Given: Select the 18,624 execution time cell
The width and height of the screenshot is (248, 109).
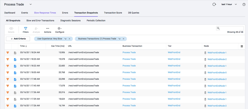Looking at the screenshot, I should click(x=62, y=99).
